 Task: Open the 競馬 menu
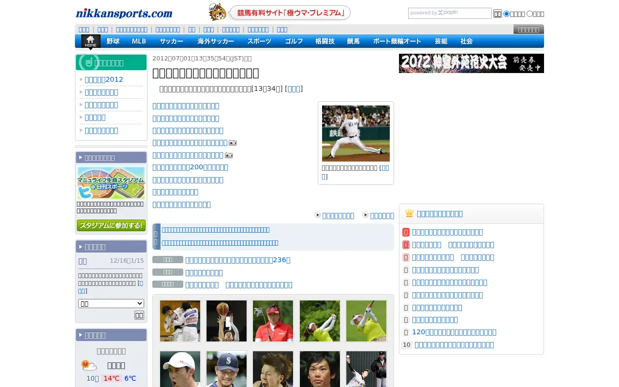(354, 41)
